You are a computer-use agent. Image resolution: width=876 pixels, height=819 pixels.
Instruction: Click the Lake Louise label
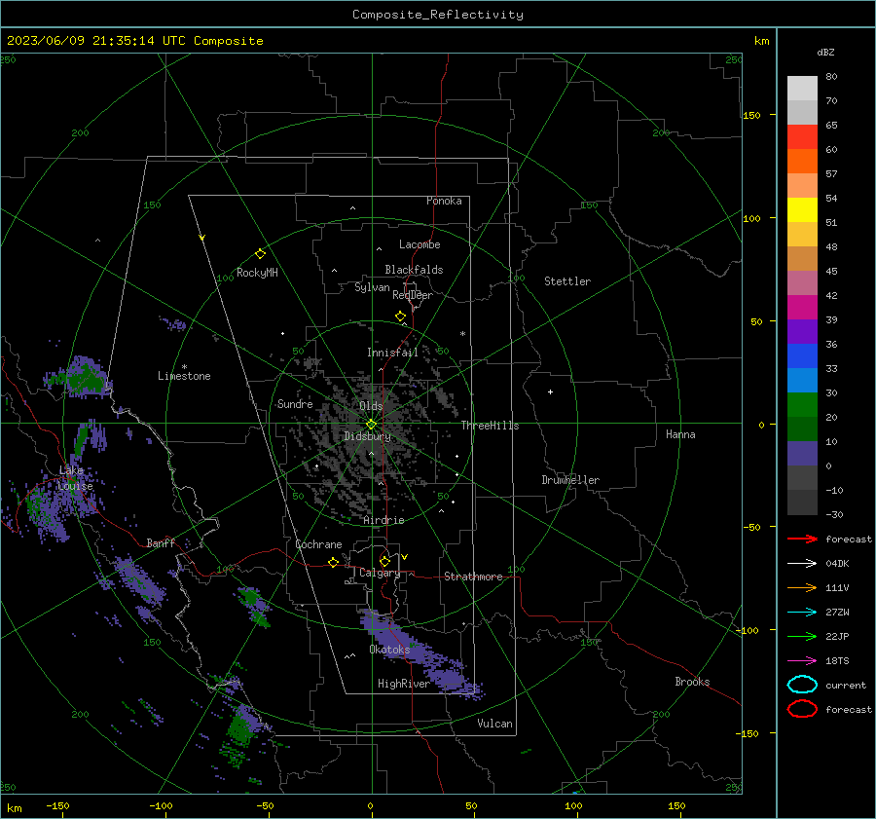click(x=76, y=478)
